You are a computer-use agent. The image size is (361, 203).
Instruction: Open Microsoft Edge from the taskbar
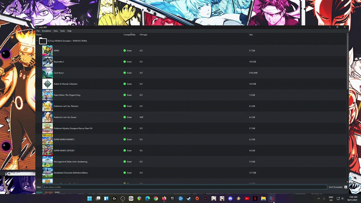point(148,198)
